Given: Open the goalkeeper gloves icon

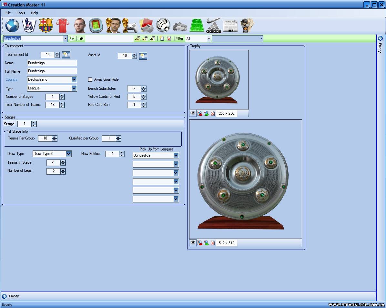Looking at the screenshot, I should 247,26.
